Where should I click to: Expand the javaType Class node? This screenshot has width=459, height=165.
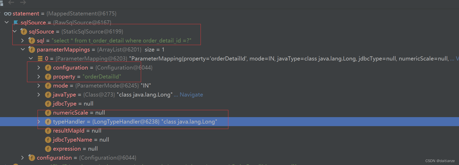click(x=39, y=94)
